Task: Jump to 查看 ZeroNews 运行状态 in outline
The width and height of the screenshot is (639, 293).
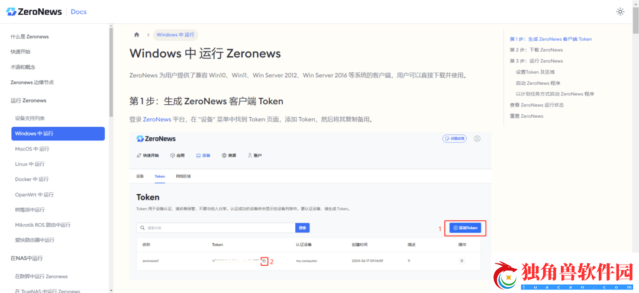Action: coord(536,105)
